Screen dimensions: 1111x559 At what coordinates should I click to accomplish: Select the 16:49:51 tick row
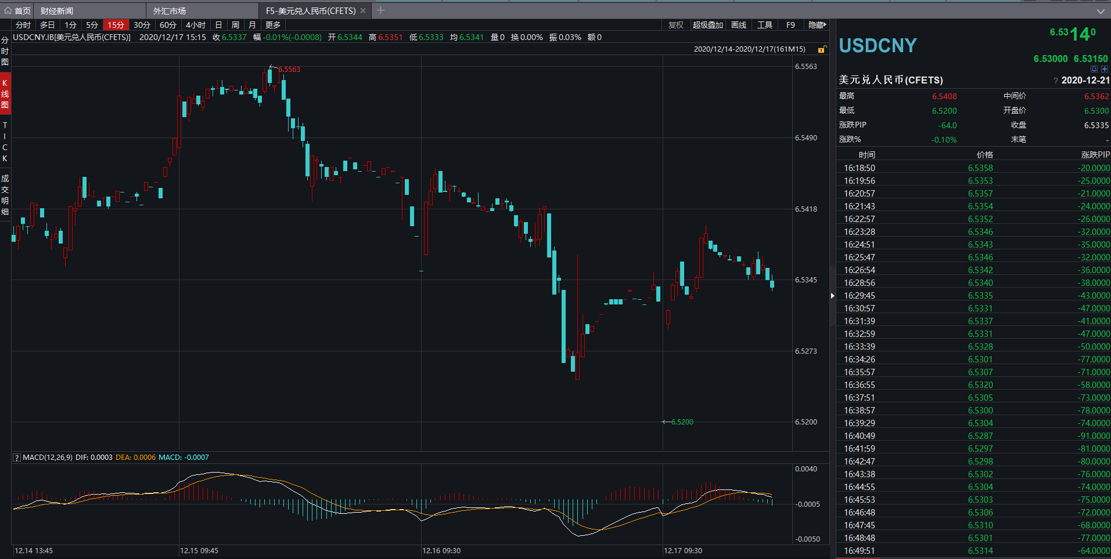click(x=973, y=551)
